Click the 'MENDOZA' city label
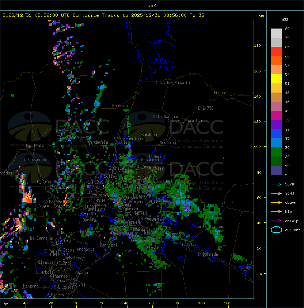Image resolution: width=304 pixels, height=308 pixels. pos(89,187)
